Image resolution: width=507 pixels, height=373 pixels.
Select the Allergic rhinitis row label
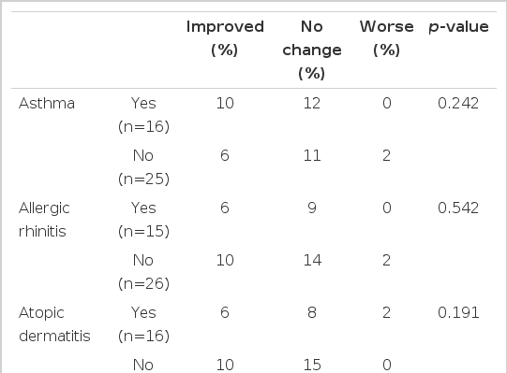pyautogui.click(x=44, y=220)
